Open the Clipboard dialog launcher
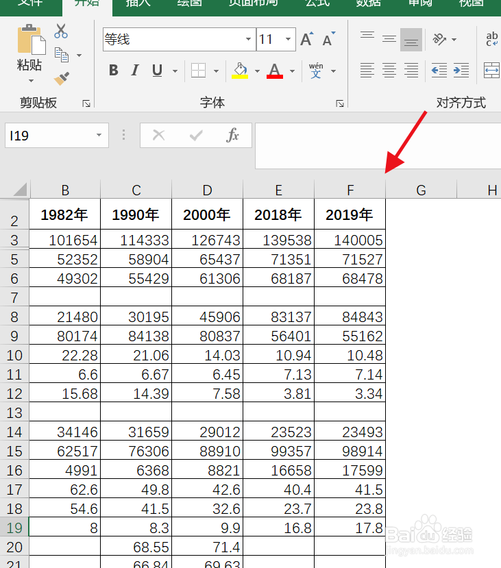Screen dimensions: 501x568 point(86,103)
